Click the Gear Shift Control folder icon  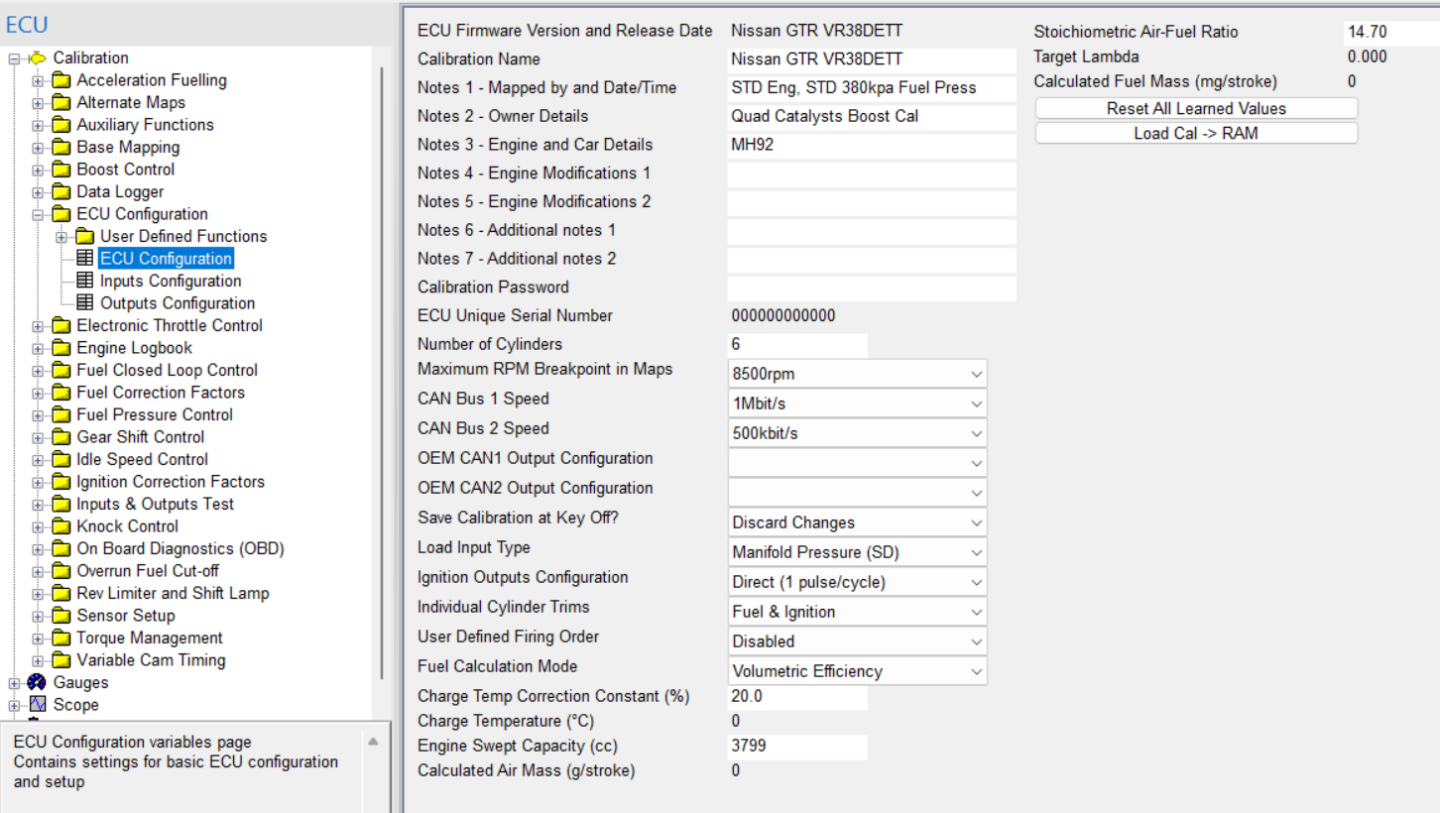tap(61, 437)
